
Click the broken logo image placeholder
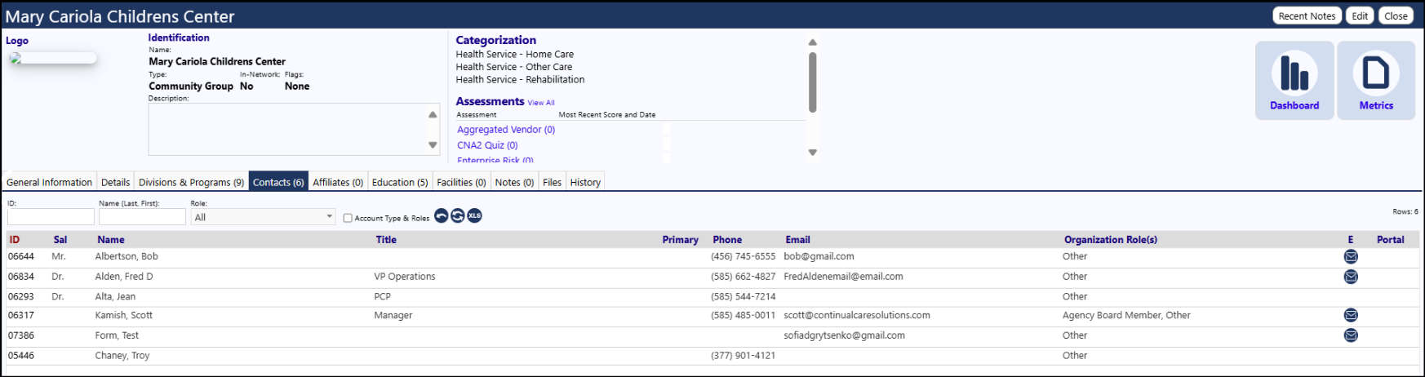[x=53, y=58]
